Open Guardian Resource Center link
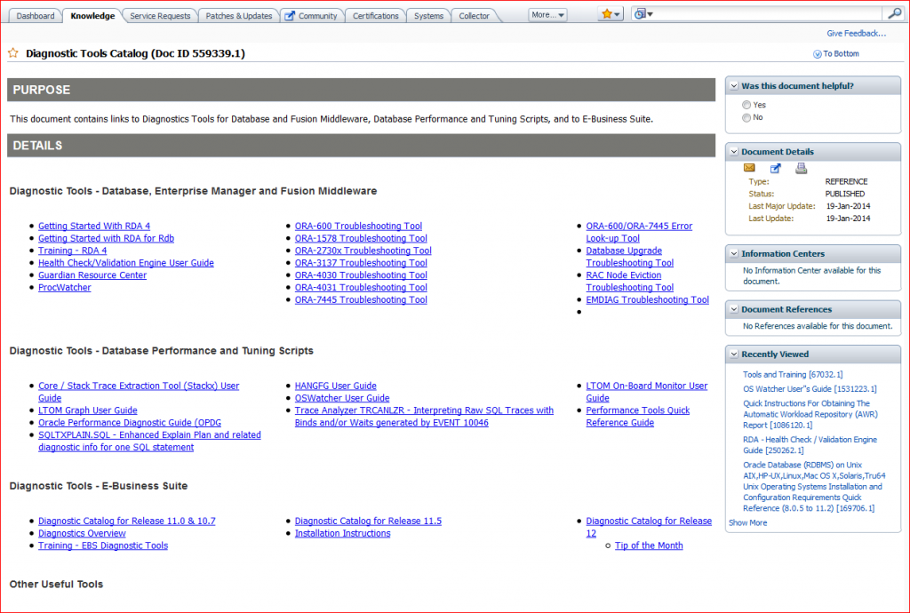Viewport: 910px width, 613px height. tap(92, 275)
